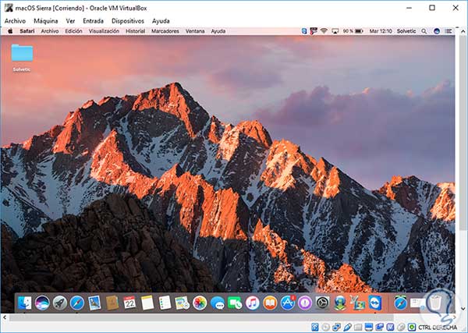Click battery 90 % indicator
The width and height of the screenshot is (468, 333).
[x=353, y=31]
